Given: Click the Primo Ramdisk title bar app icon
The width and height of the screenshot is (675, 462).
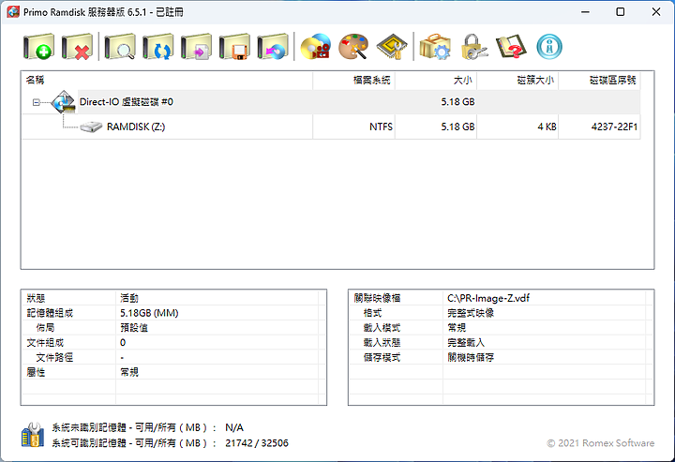Looking at the screenshot, I should (13, 11).
